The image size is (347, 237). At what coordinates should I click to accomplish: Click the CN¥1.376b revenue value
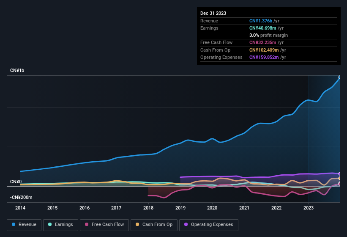click(x=261, y=21)
